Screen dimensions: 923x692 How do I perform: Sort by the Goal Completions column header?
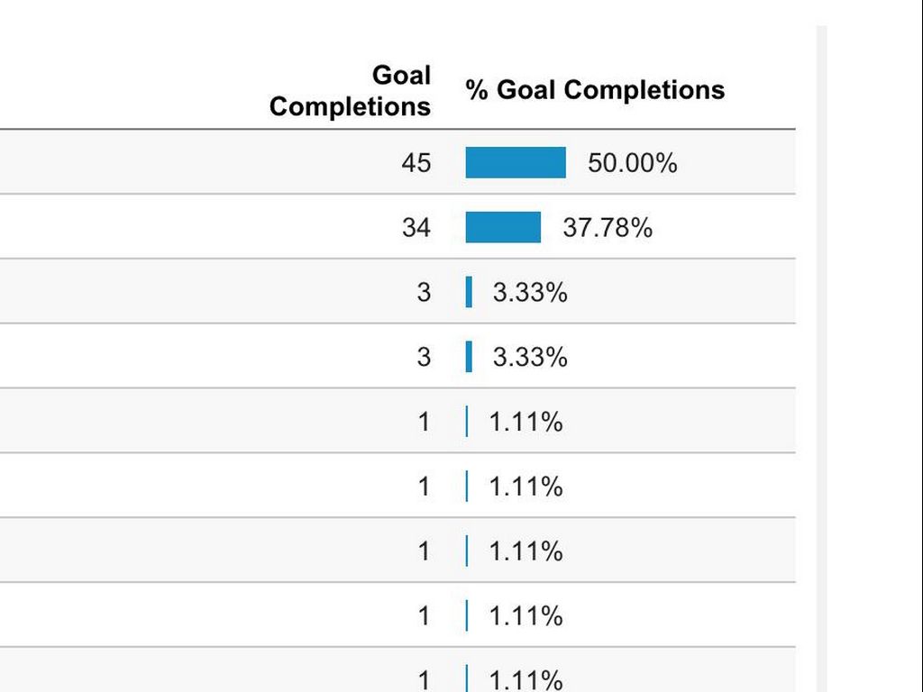(x=351, y=90)
